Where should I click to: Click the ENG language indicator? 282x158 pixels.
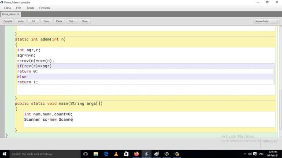[x=261, y=154]
